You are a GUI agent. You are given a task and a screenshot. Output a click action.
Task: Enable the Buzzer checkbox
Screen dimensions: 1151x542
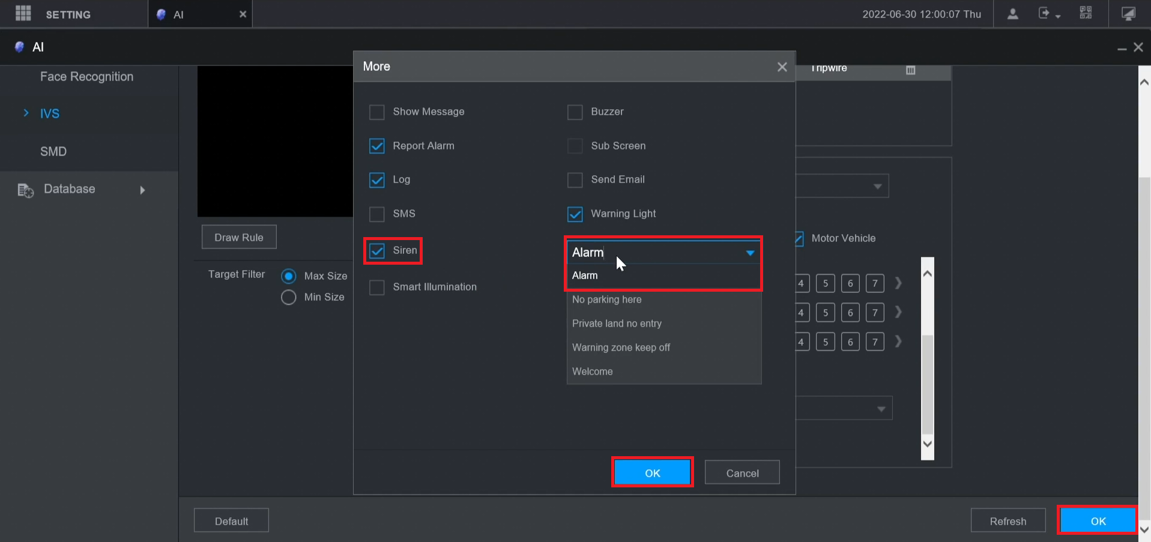click(575, 112)
